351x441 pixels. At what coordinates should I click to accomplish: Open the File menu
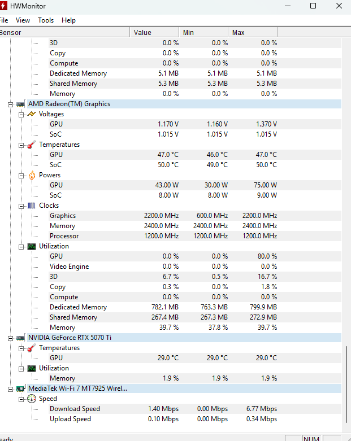pos(4,20)
